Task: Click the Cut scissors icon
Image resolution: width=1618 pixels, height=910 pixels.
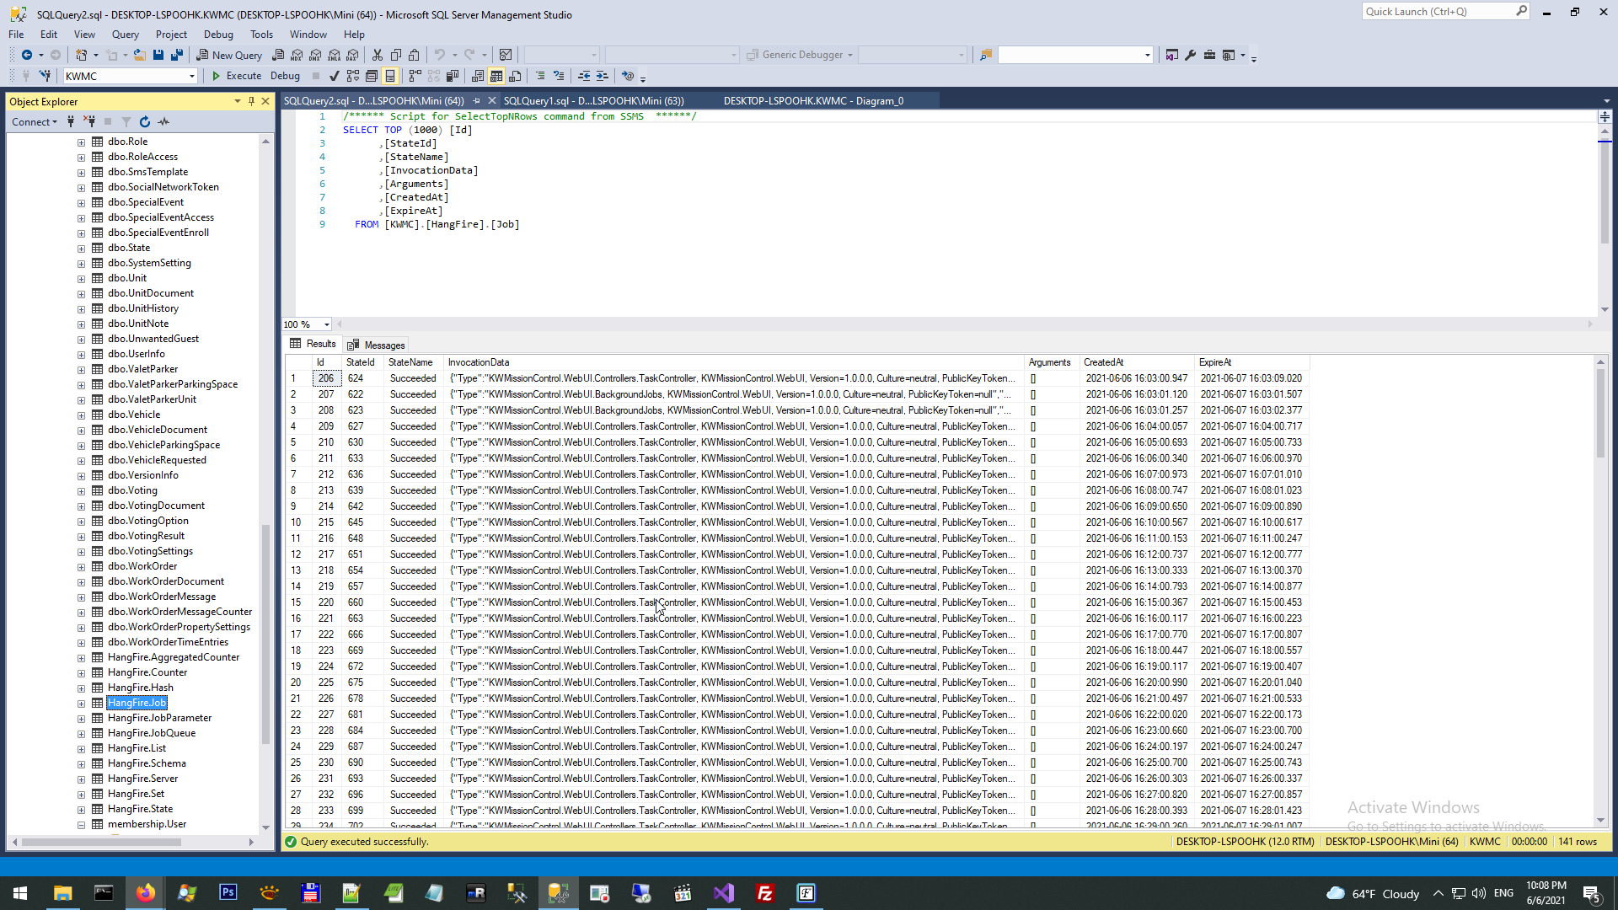Action: click(378, 55)
